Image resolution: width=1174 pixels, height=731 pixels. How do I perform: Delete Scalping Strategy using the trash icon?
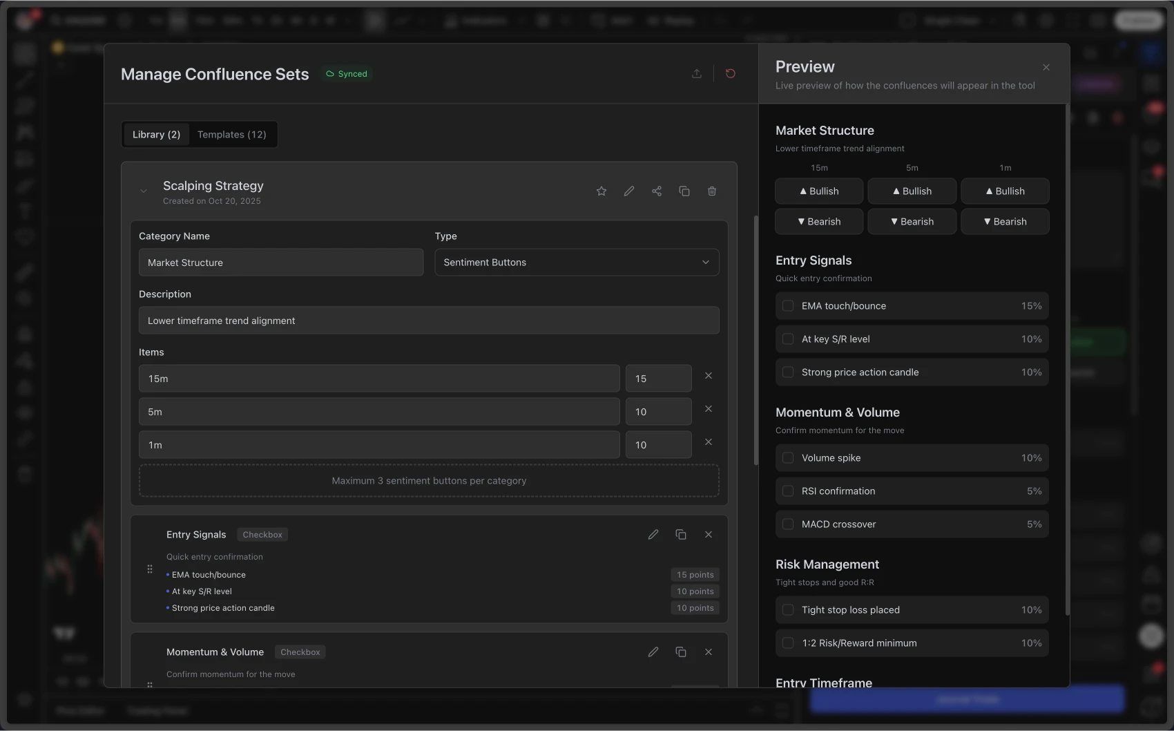712,191
